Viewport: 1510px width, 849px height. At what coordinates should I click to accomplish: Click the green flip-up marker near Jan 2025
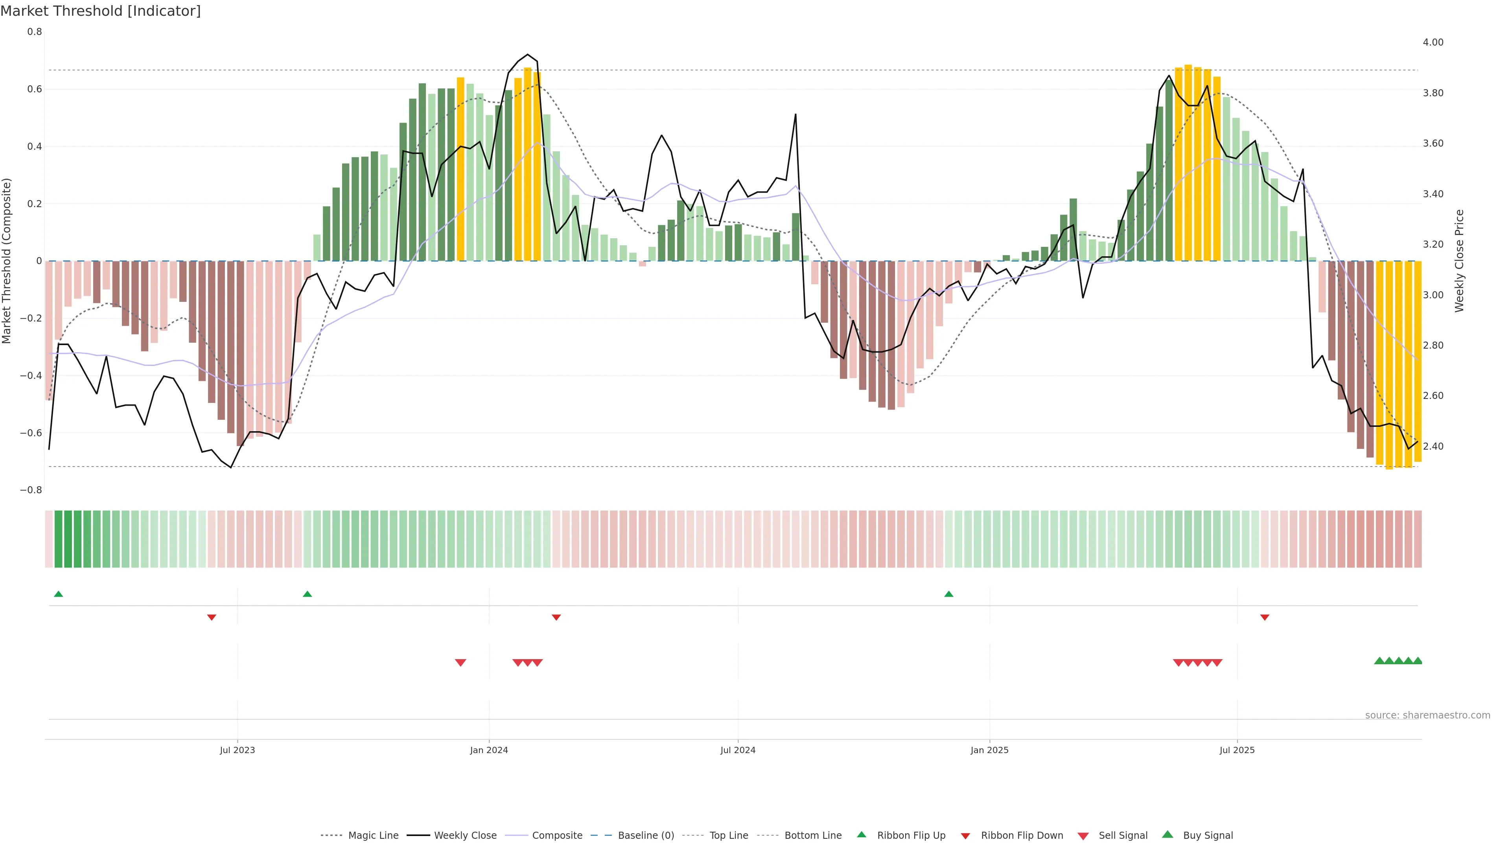(948, 594)
